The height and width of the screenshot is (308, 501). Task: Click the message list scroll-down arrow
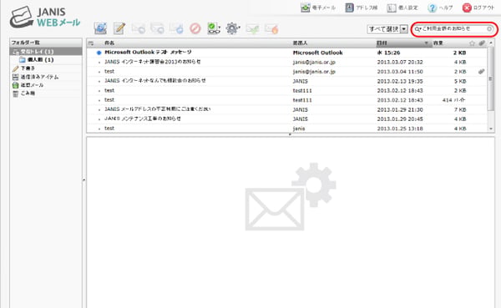pos(491,129)
